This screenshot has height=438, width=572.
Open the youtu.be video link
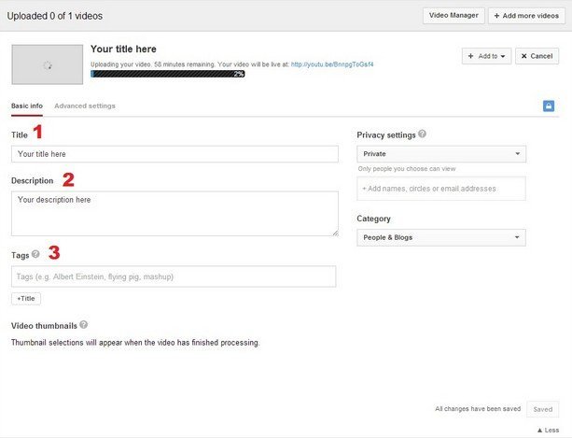coord(332,64)
